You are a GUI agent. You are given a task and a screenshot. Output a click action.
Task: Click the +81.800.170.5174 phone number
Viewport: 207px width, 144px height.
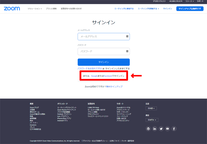pyautogui.click(x=176, y=1)
